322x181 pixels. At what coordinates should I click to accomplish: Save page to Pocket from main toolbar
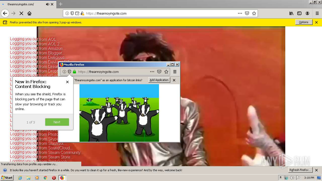tap(247, 13)
